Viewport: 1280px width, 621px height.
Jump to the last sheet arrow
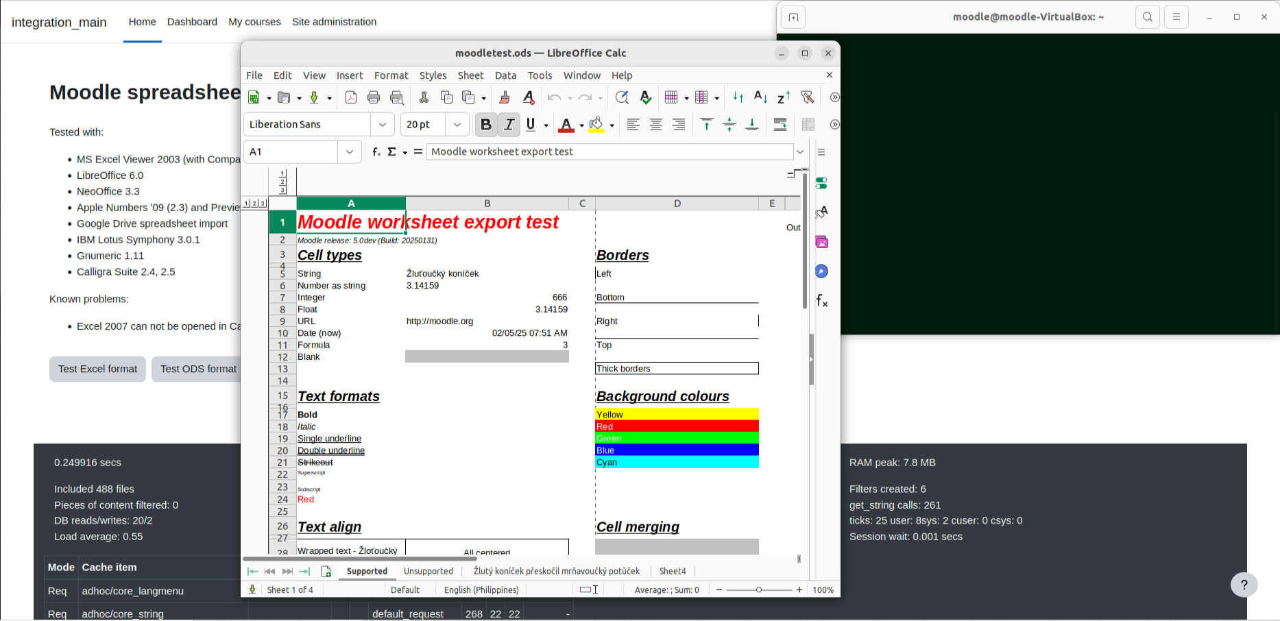(x=305, y=571)
